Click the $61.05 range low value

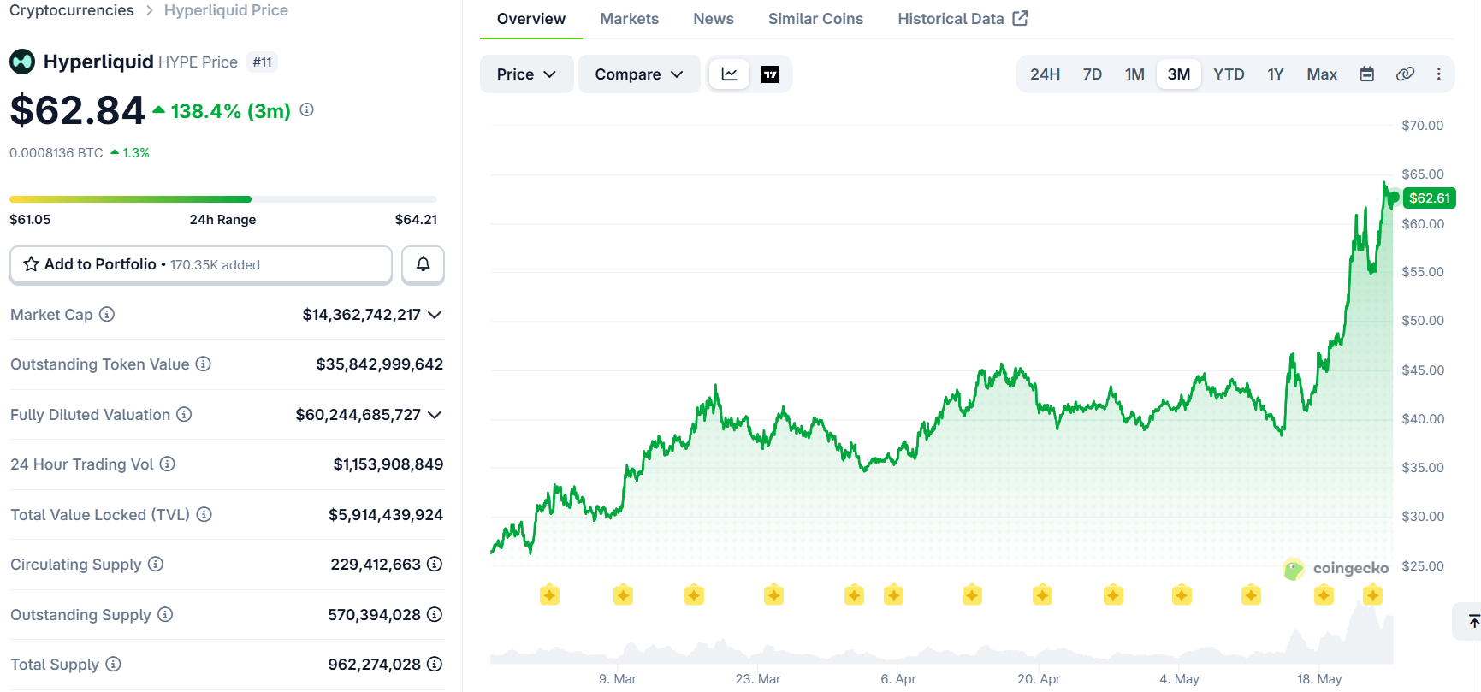[x=30, y=220]
